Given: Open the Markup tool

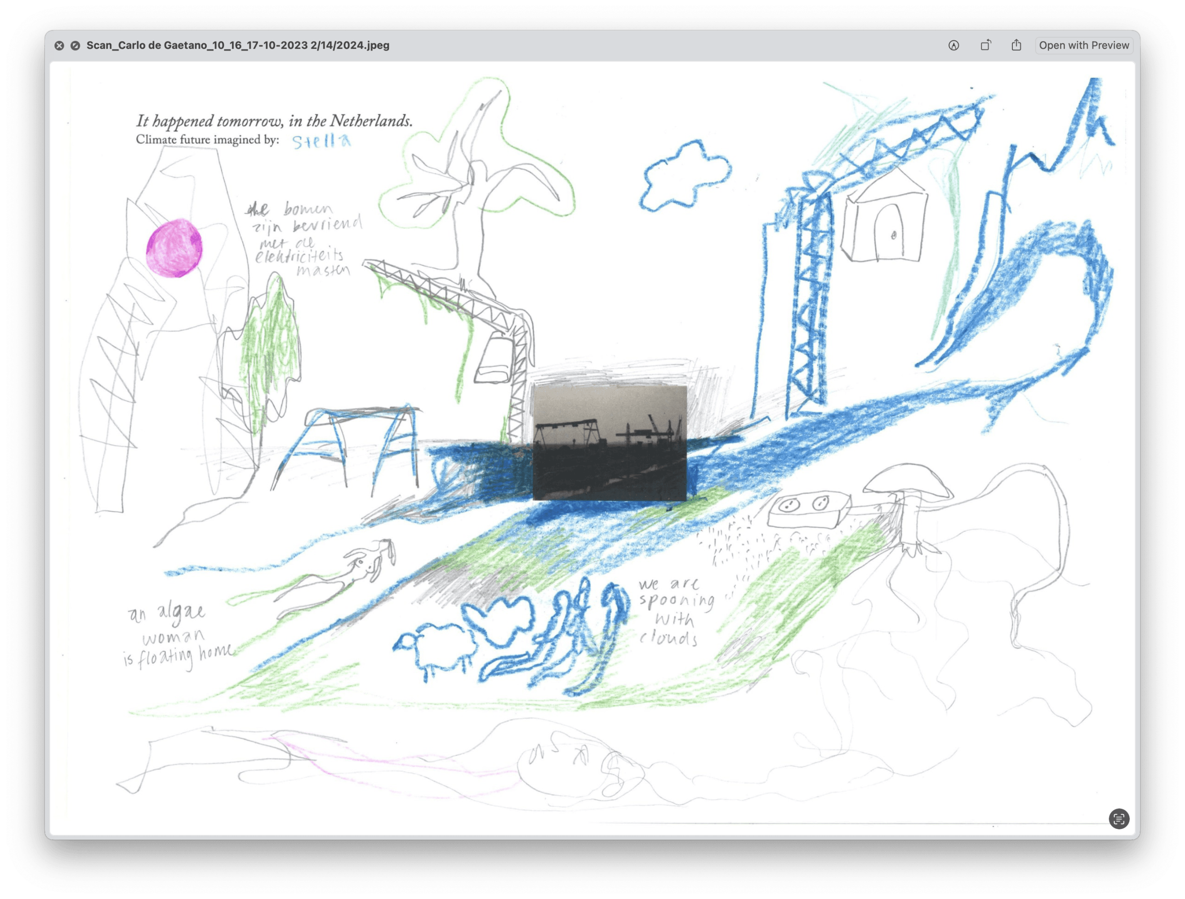Looking at the screenshot, I should point(953,45).
